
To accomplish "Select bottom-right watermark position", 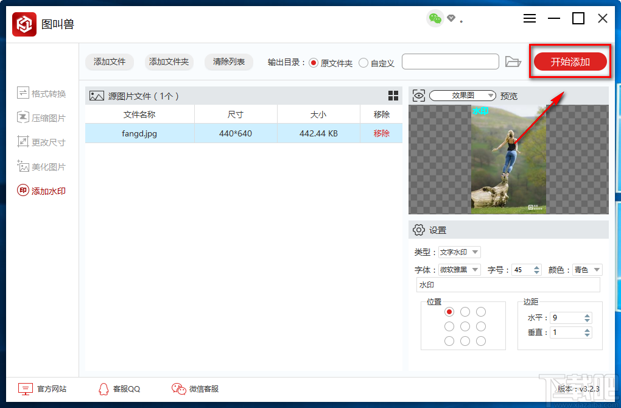I will click(481, 341).
